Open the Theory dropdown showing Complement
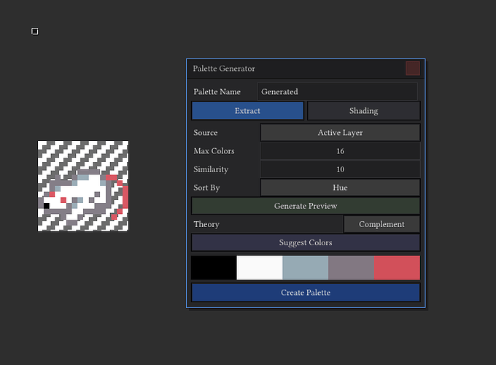Screen dimensions: 496x365 point(381,224)
